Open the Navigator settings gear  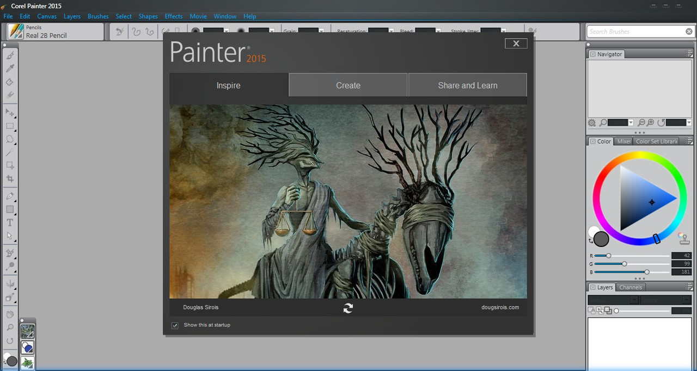(592, 123)
